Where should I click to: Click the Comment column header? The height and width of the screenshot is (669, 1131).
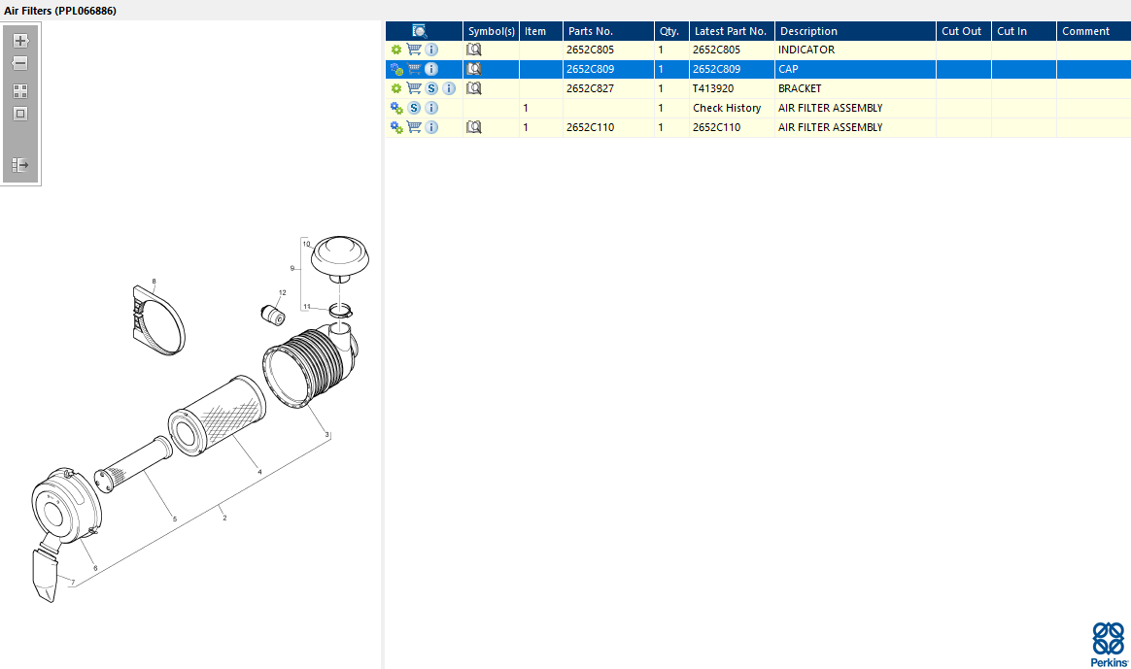(x=1085, y=31)
